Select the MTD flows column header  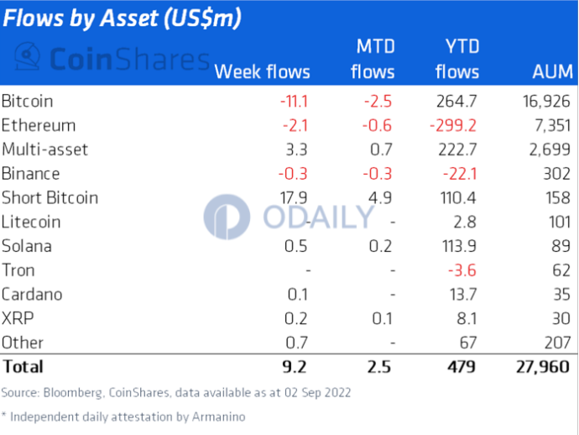coord(373,59)
